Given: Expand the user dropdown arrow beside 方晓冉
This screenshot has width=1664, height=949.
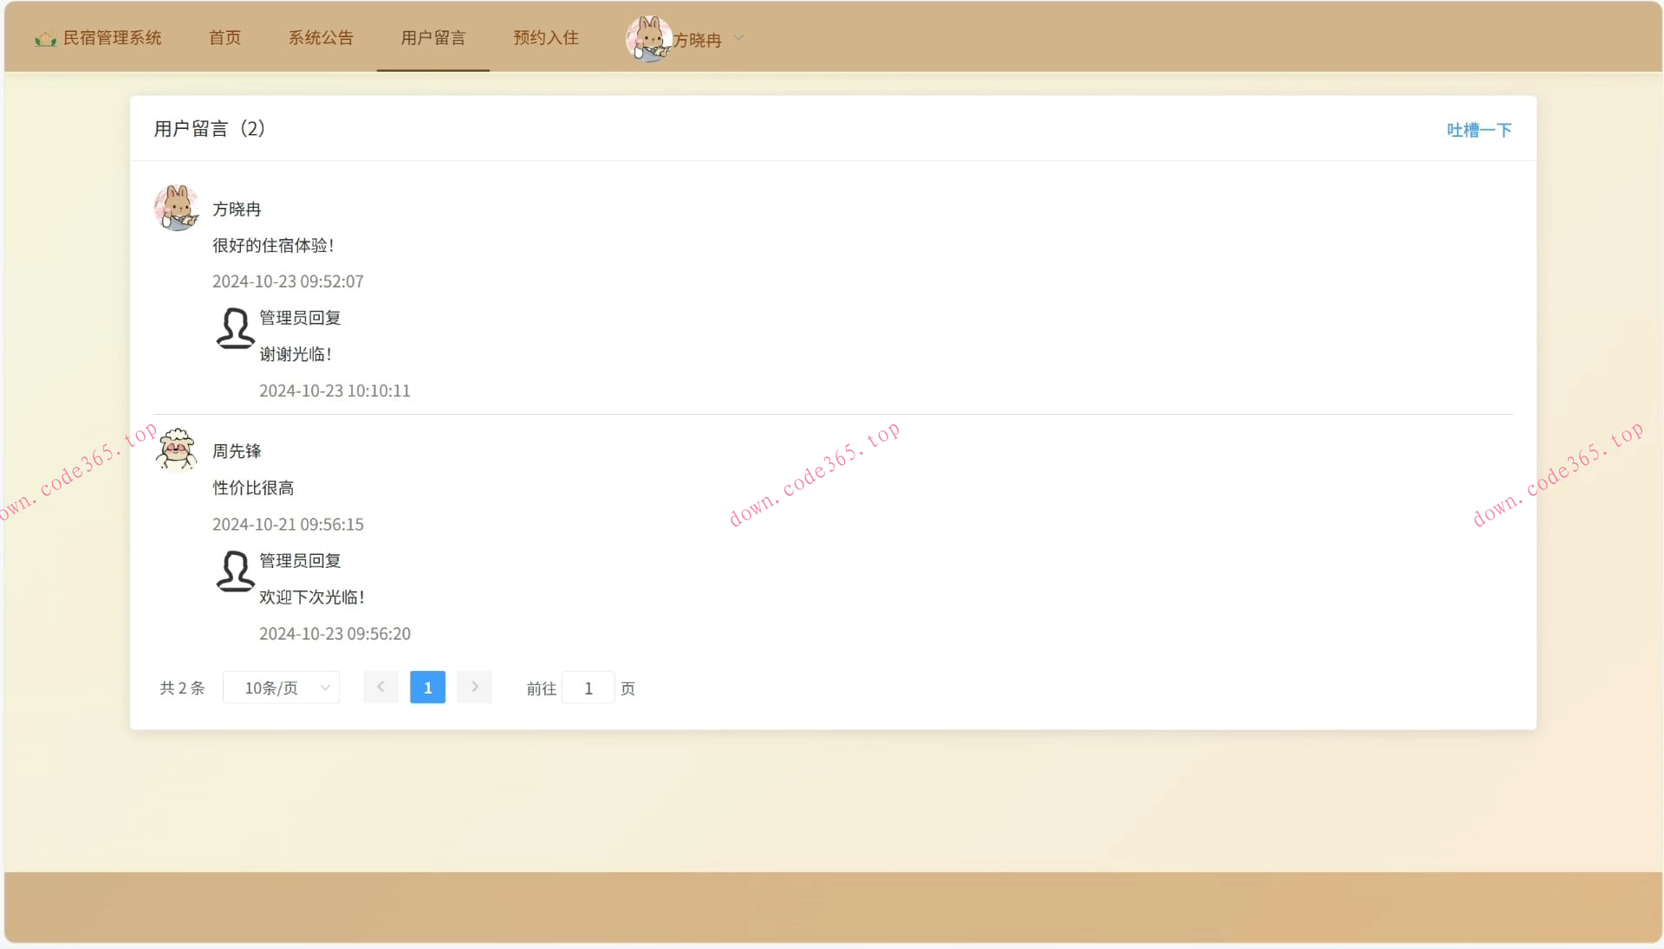Looking at the screenshot, I should click(739, 38).
